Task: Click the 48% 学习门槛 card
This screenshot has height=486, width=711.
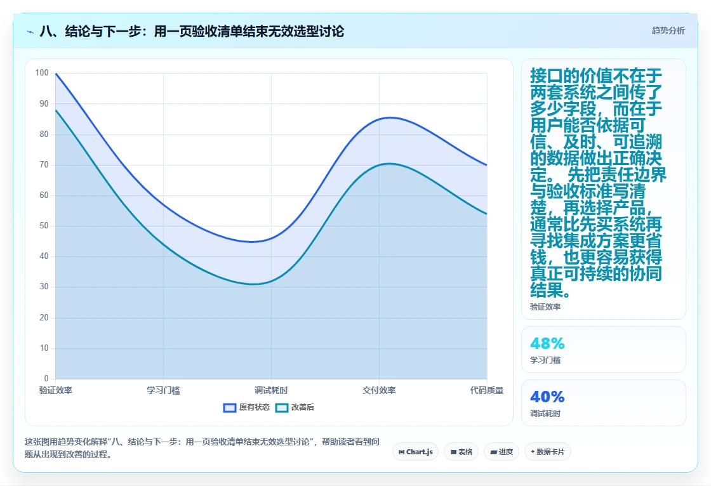Action: tap(604, 350)
